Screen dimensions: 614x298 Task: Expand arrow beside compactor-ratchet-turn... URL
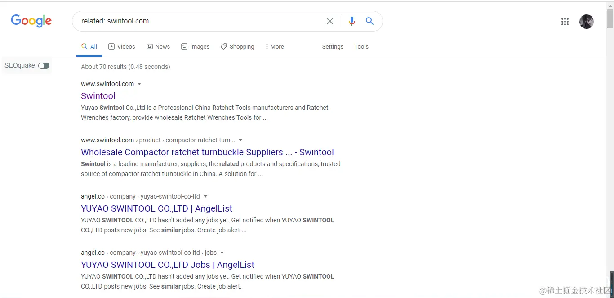point(240,140)
